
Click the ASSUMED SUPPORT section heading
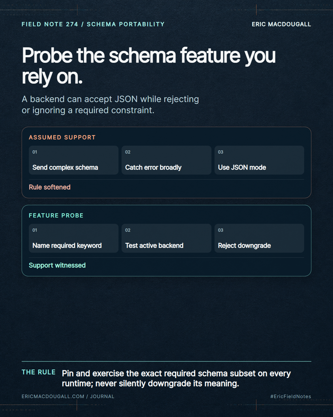pyautogui.click(x=62, y=137)
